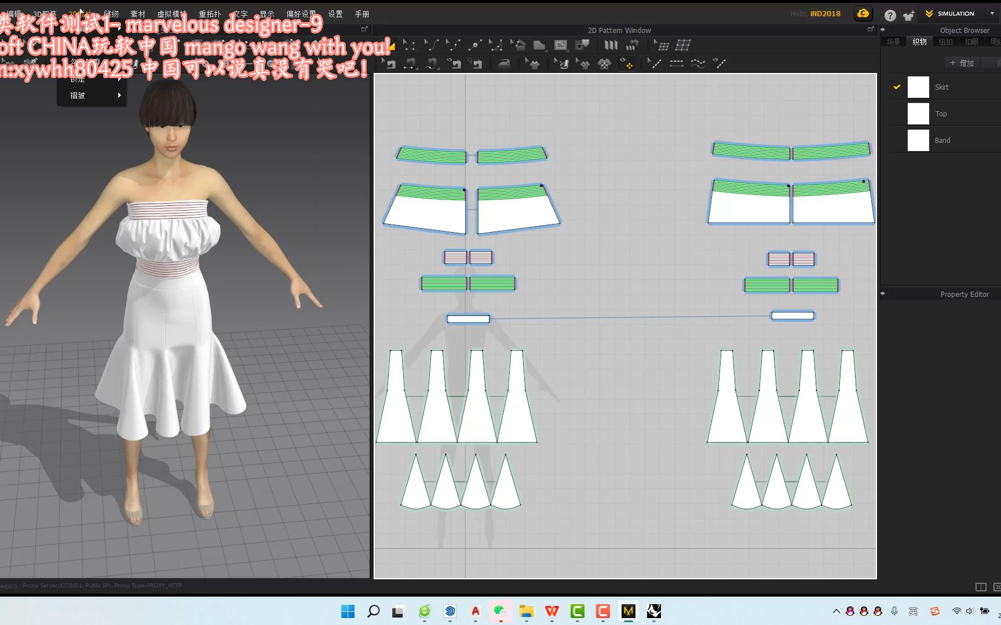Open the 缝纫 menu
Image resolution: width=1001 pixels, height=625 pixels.
pyautogui.click(x=111, y=13)
